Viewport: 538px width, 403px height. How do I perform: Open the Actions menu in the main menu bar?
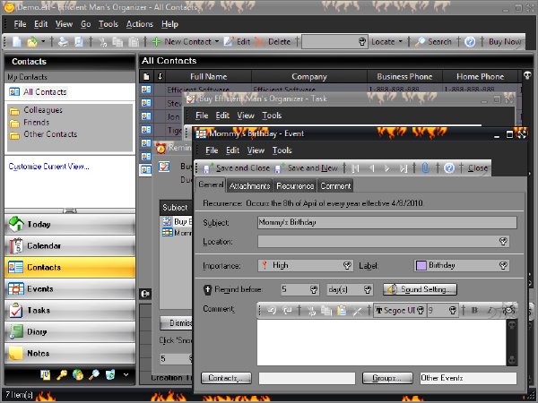coord(140,24)
